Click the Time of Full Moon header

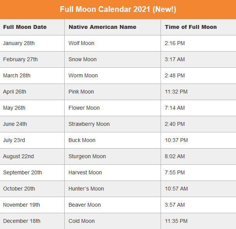pos(191,27)
